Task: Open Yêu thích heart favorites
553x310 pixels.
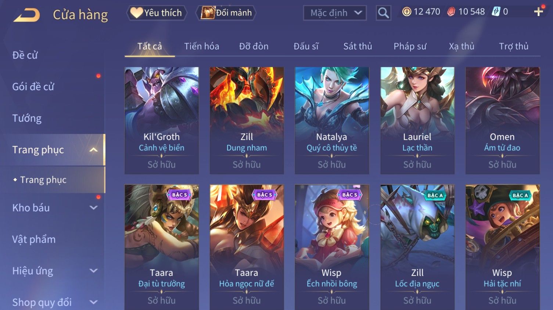Action: pyautogui.click(x=157, y=13)
